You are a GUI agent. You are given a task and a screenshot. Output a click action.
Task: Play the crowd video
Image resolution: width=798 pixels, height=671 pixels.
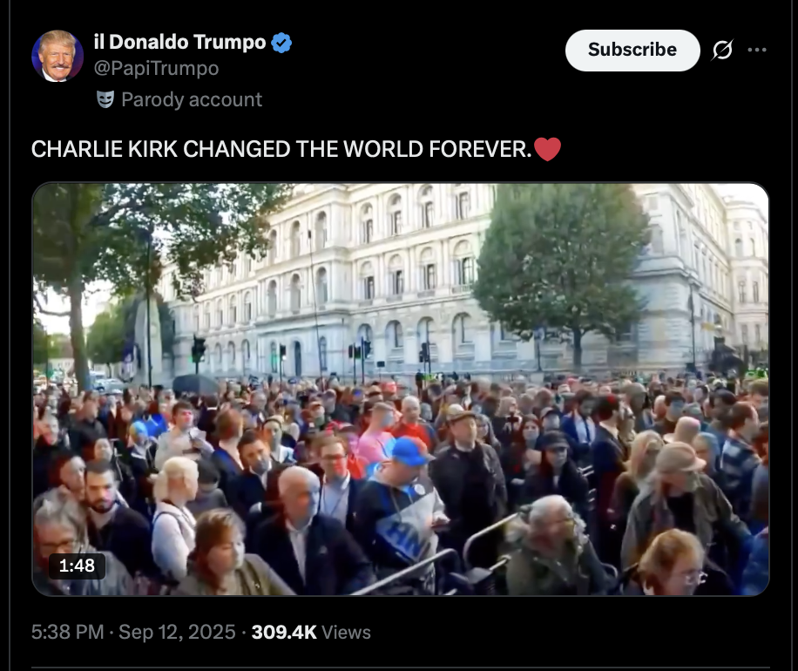[x=401, y=390]
